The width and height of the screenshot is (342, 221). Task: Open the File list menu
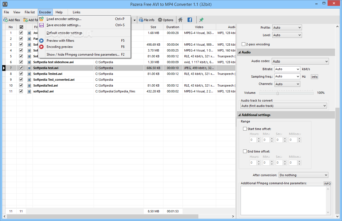pos(30,12)
